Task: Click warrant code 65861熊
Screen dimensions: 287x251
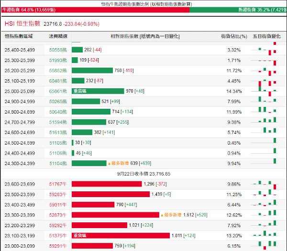Action: [x=58, y=91]
